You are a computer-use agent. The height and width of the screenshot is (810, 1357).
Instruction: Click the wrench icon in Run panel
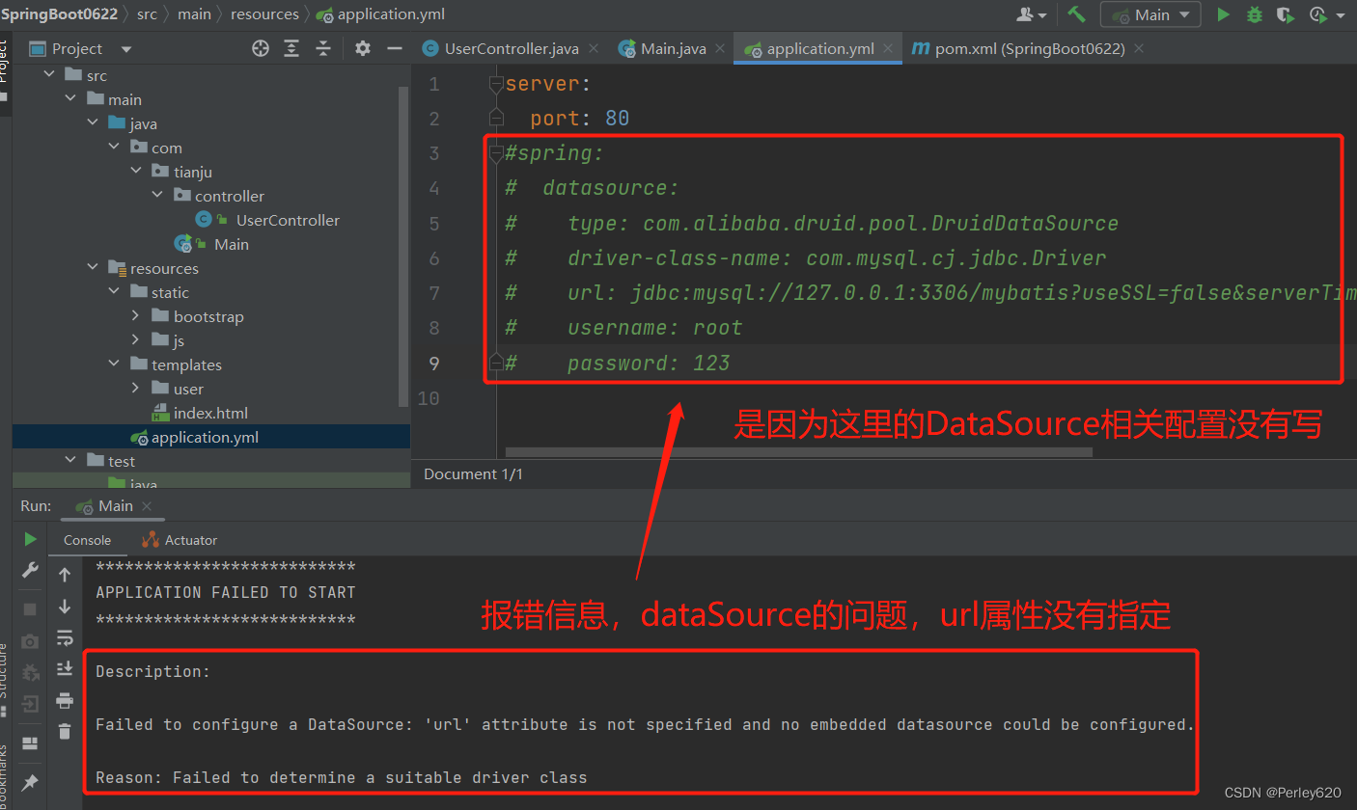coord(30,570)
